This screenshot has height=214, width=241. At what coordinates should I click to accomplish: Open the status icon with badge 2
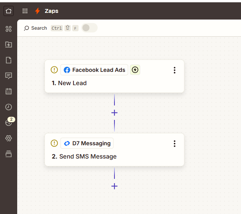9,122
